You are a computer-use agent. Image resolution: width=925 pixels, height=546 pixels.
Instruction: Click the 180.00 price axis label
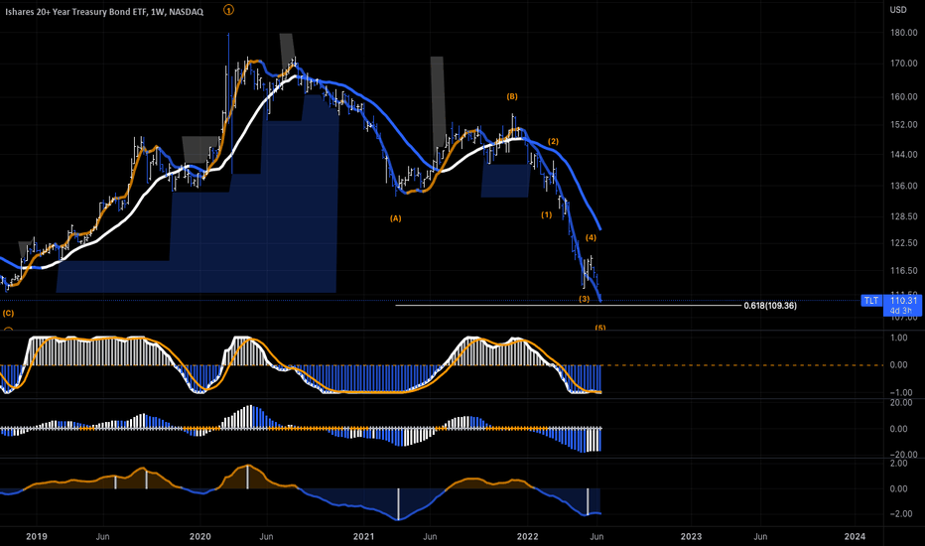coord(904,33)
